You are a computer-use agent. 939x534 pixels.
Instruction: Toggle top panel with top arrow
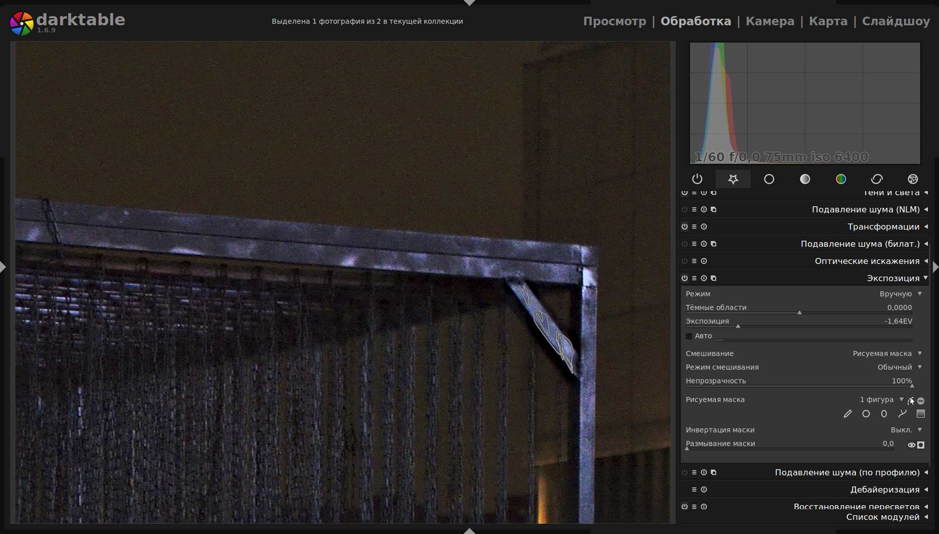click(469, 3)
